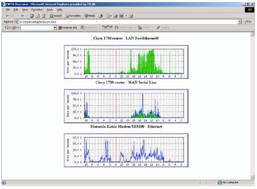Click the Go button
Screen dimensions: 257x189
248,22
